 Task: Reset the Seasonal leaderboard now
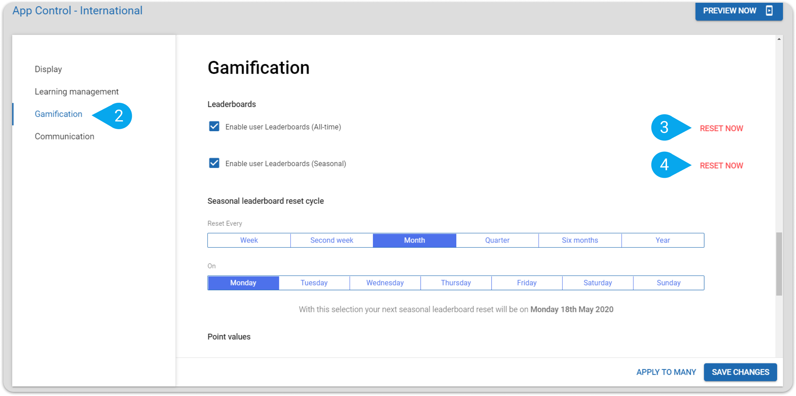click(721, 165)
